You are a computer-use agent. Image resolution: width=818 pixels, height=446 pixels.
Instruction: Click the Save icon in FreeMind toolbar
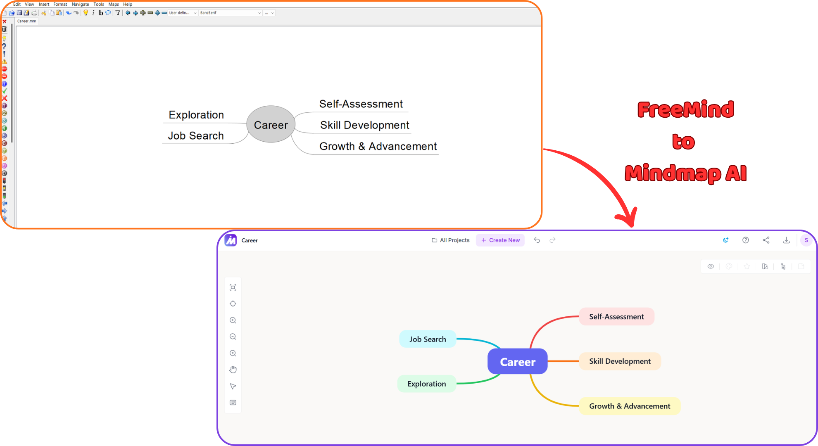[19, 13]
